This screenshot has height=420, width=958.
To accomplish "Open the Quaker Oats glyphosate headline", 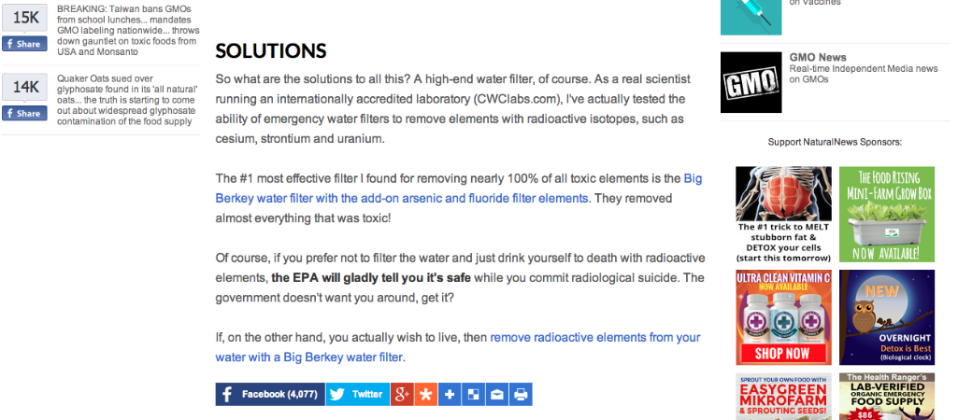I will tap(126, 100).
